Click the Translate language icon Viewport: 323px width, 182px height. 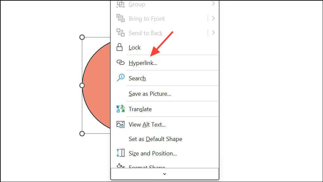point(121,109)
